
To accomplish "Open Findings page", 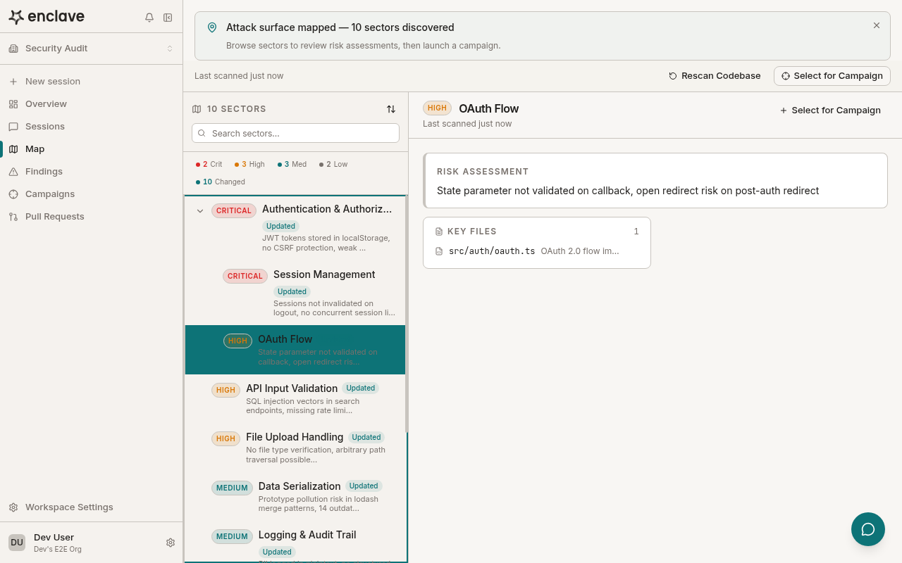I will [91, 172].
